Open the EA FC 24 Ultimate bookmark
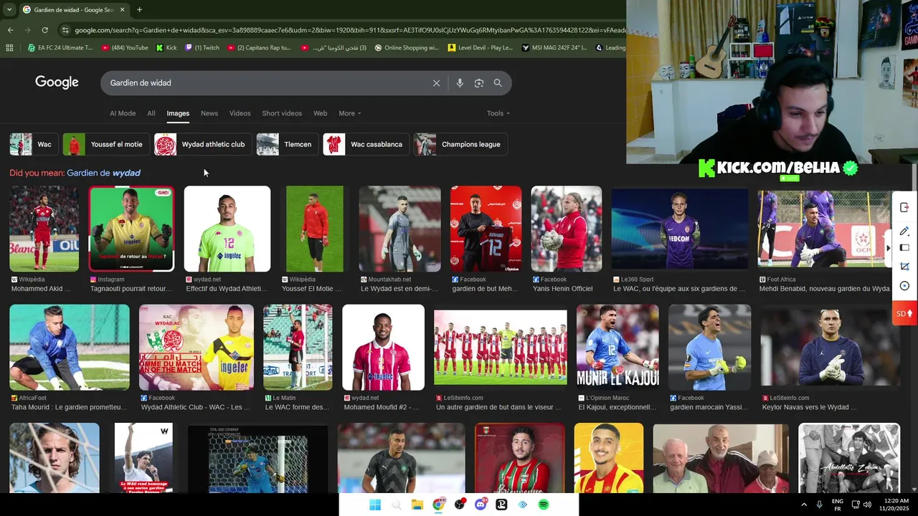Screen dimensions: 918x516 pyautogui.click(x=60, y=48)
